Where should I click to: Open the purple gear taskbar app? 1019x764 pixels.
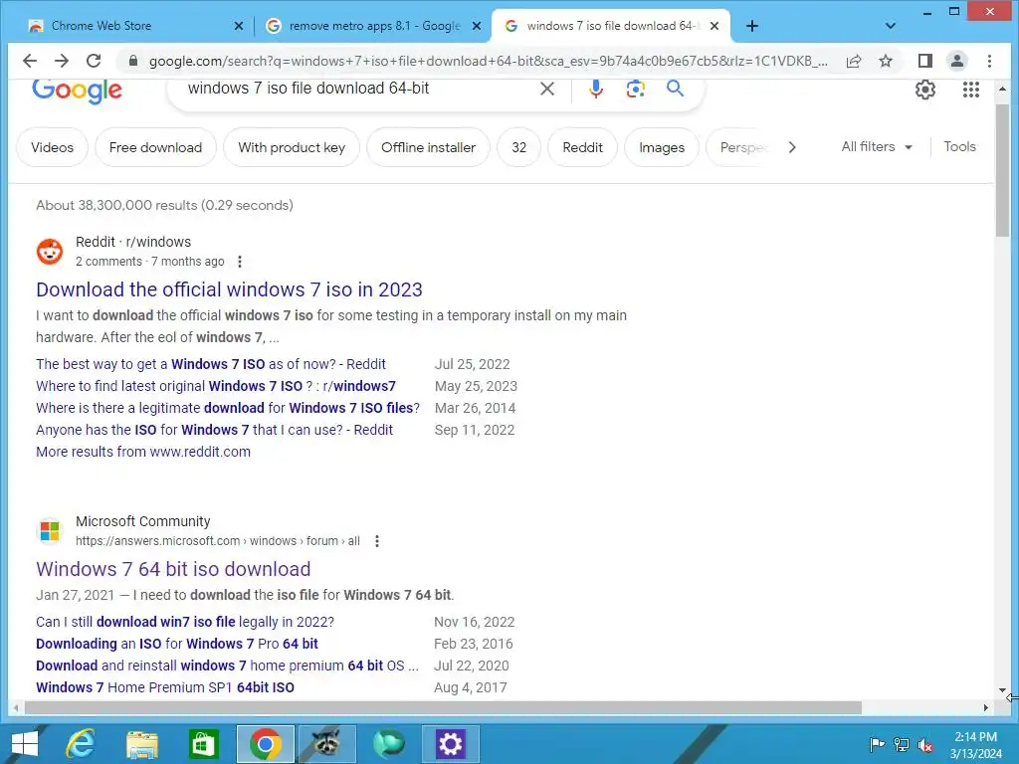451,744
